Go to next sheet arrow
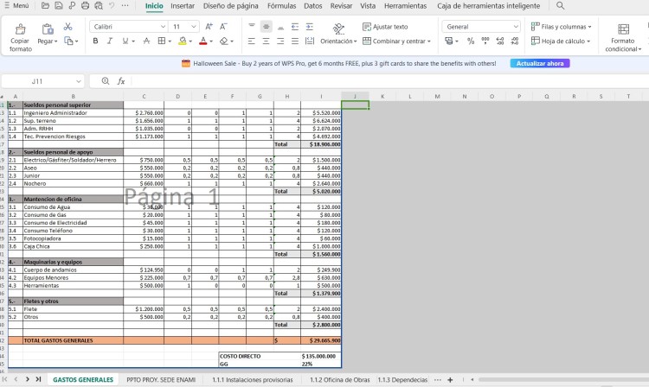649x387 pixels. [28, 379]
